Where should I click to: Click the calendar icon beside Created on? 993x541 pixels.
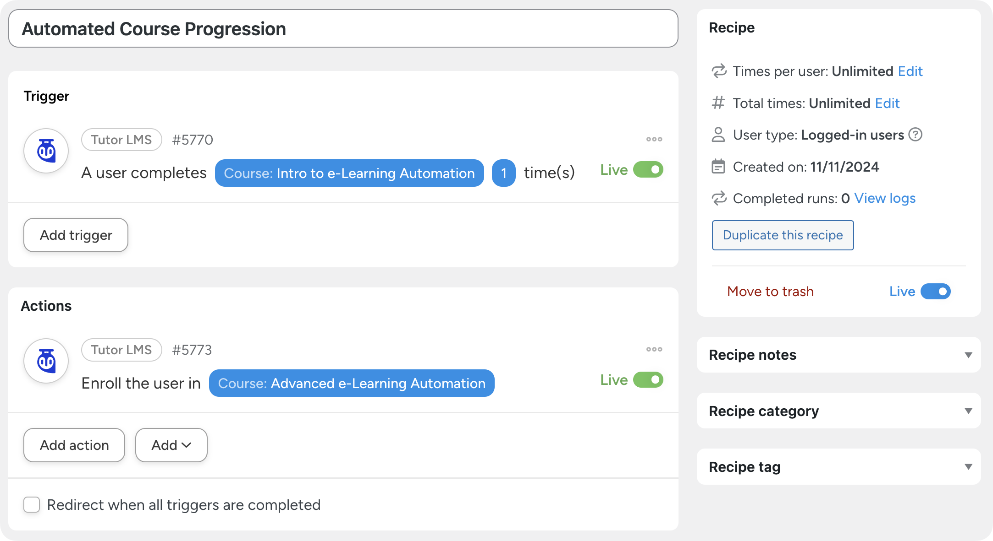point(718,167)
